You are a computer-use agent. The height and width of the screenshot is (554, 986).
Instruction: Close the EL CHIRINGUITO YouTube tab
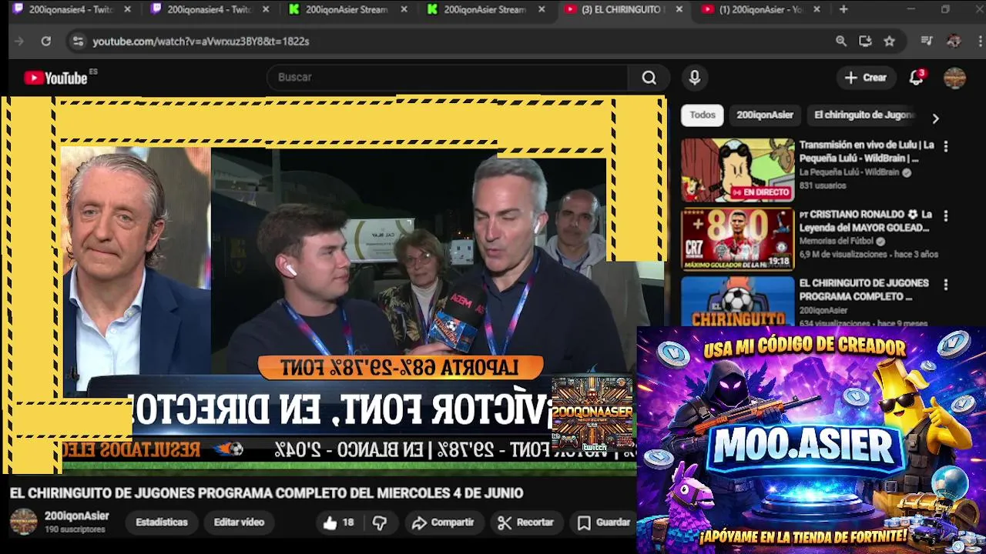pyautogui.click(x=679, y=9)
